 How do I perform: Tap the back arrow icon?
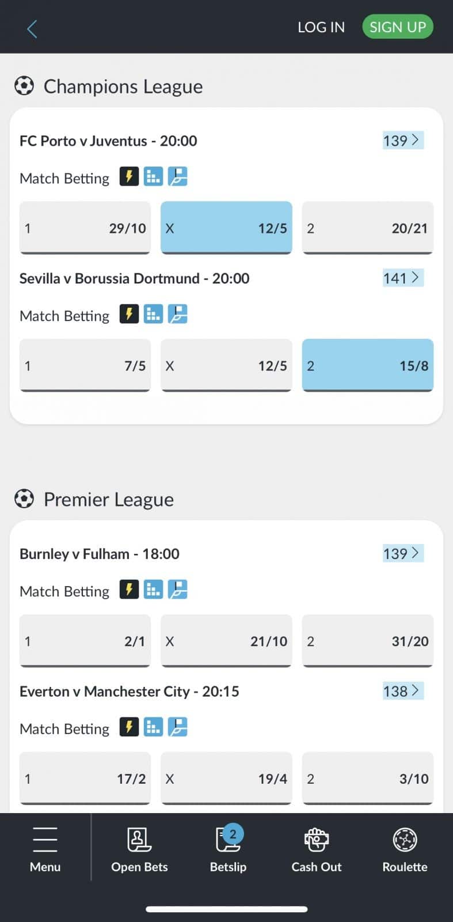pyautogui.click(x=32, y=29)
